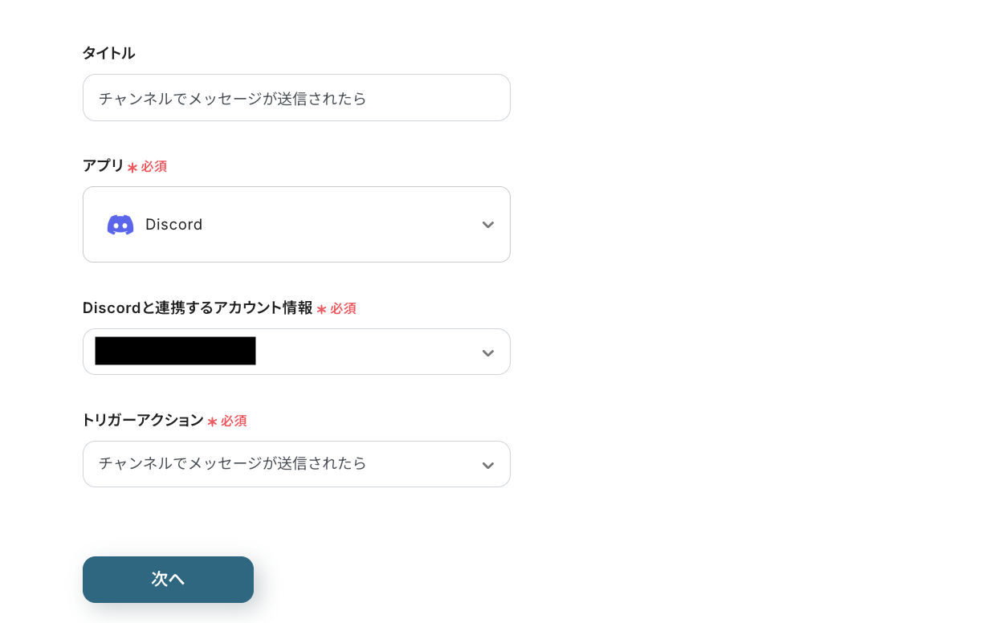Click the red asterisk next to アカウント情報

(321, 309)
